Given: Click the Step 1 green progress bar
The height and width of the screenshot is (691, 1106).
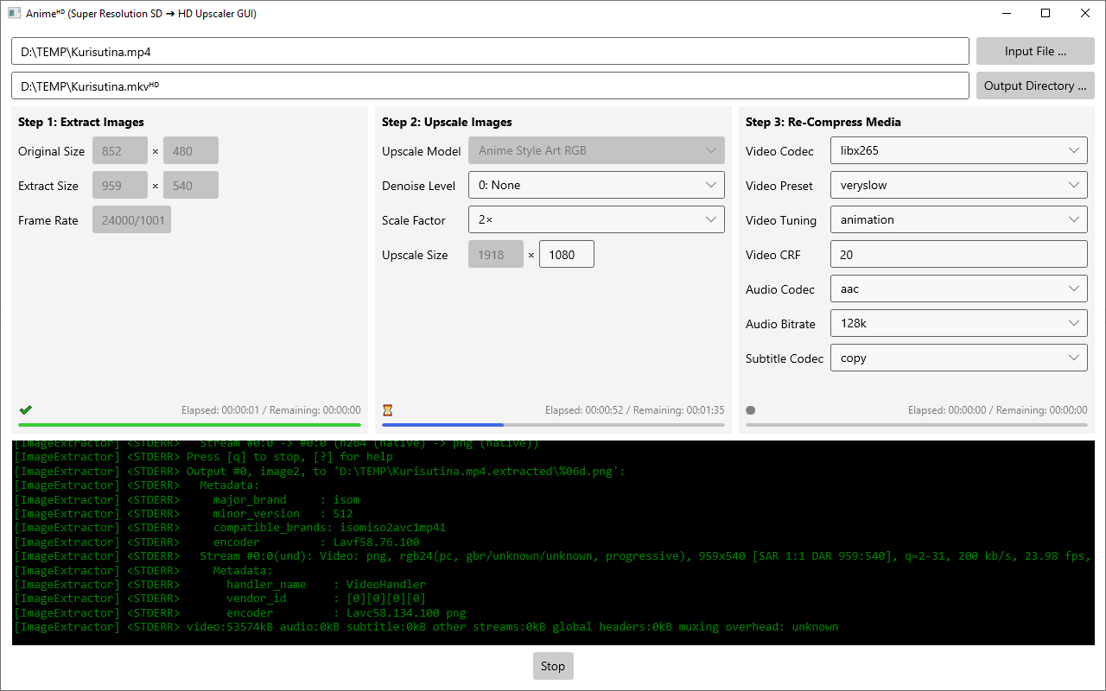Looking at the screenshot, I should pos(189,425).
